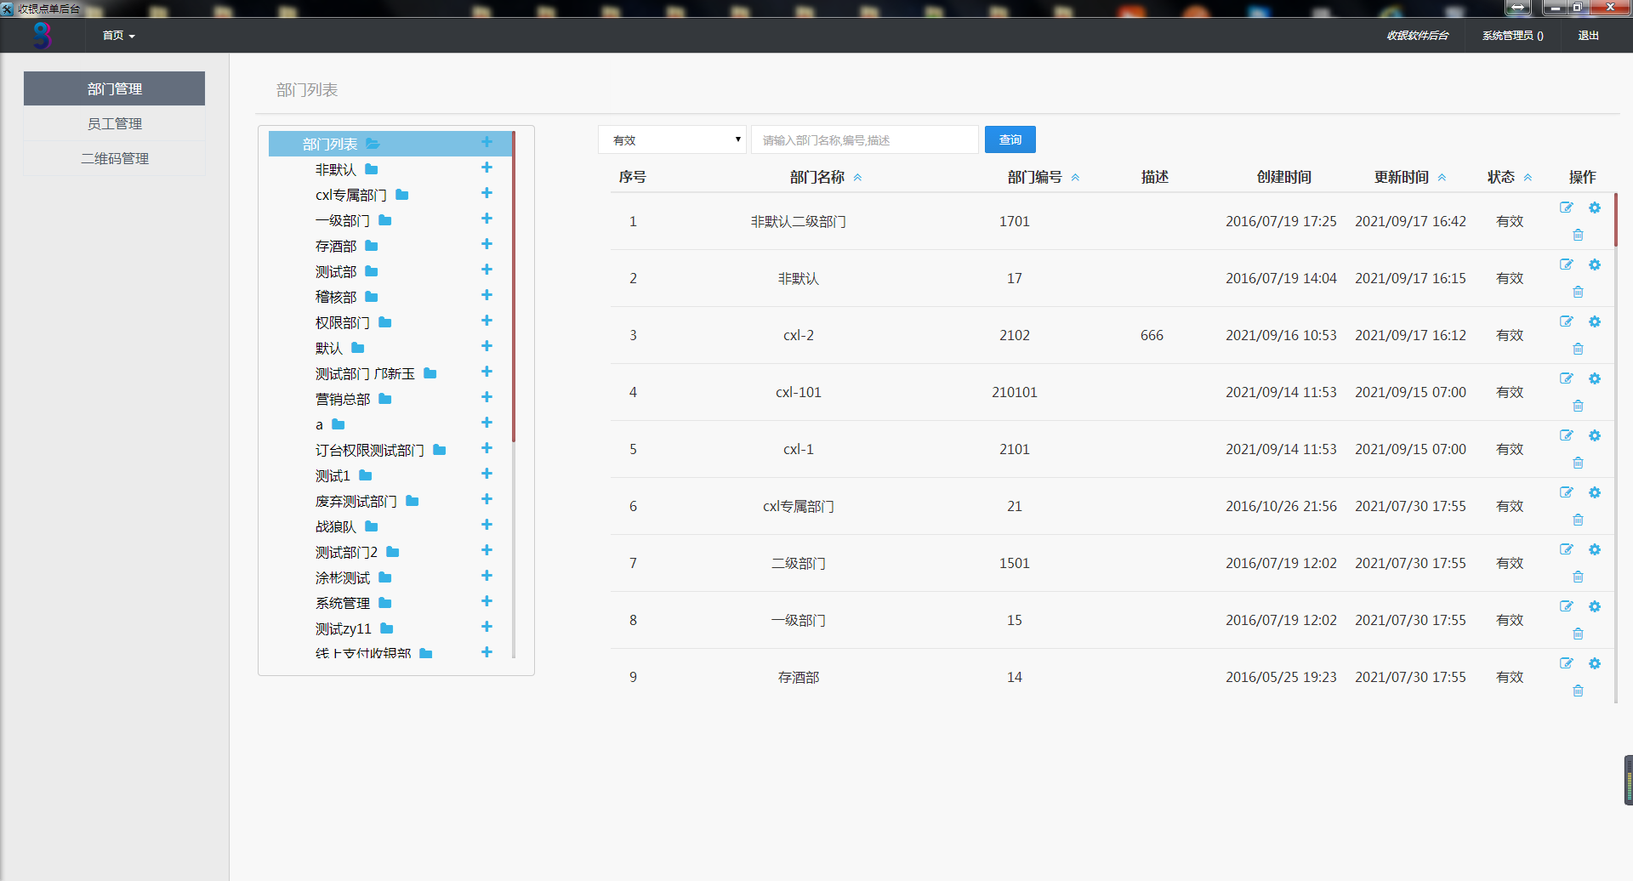Viewport: 1633px width, 881px height.
Task: Collapse the 部门列表 root folder
Action: [373, 144]
